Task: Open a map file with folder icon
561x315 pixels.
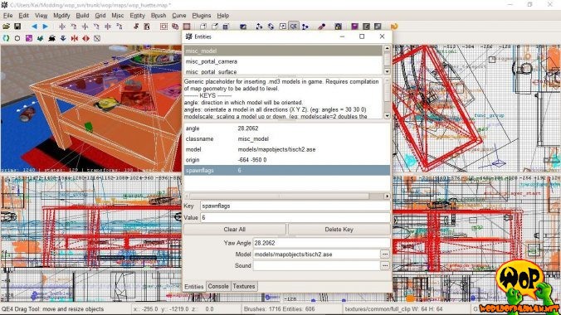Action: (x=6, y=27)
